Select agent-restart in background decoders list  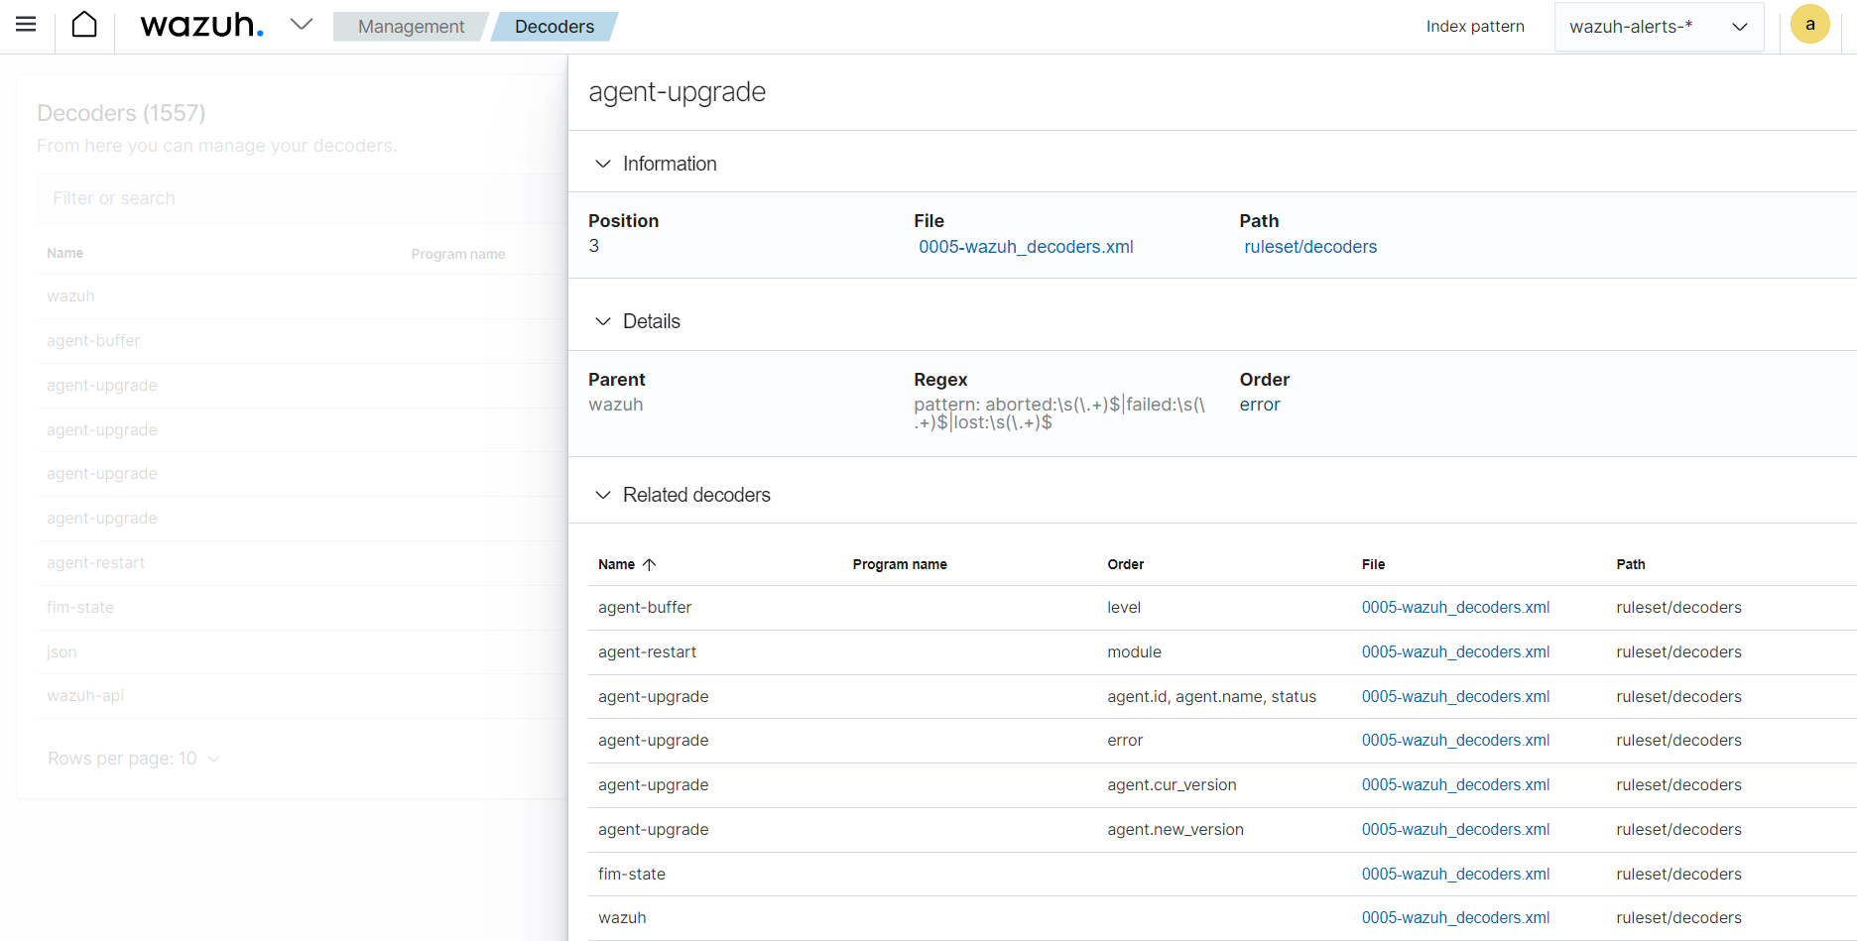click(x=95, y=563)
